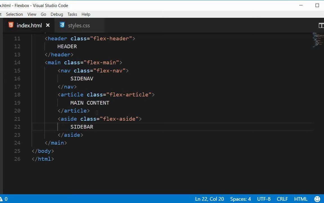Place cursor on SIDEBAR text
Screen dimensions: 324x203
pyautogui.click(x=82, y=127)
